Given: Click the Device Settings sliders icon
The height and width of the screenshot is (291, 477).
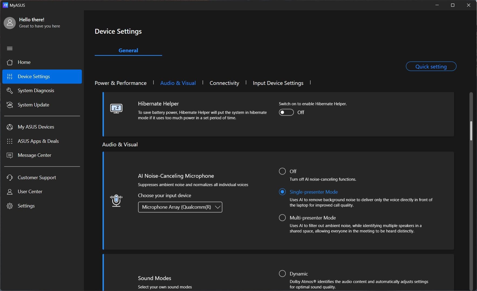Looking at the screenshot, I should (x=10, y=77).
